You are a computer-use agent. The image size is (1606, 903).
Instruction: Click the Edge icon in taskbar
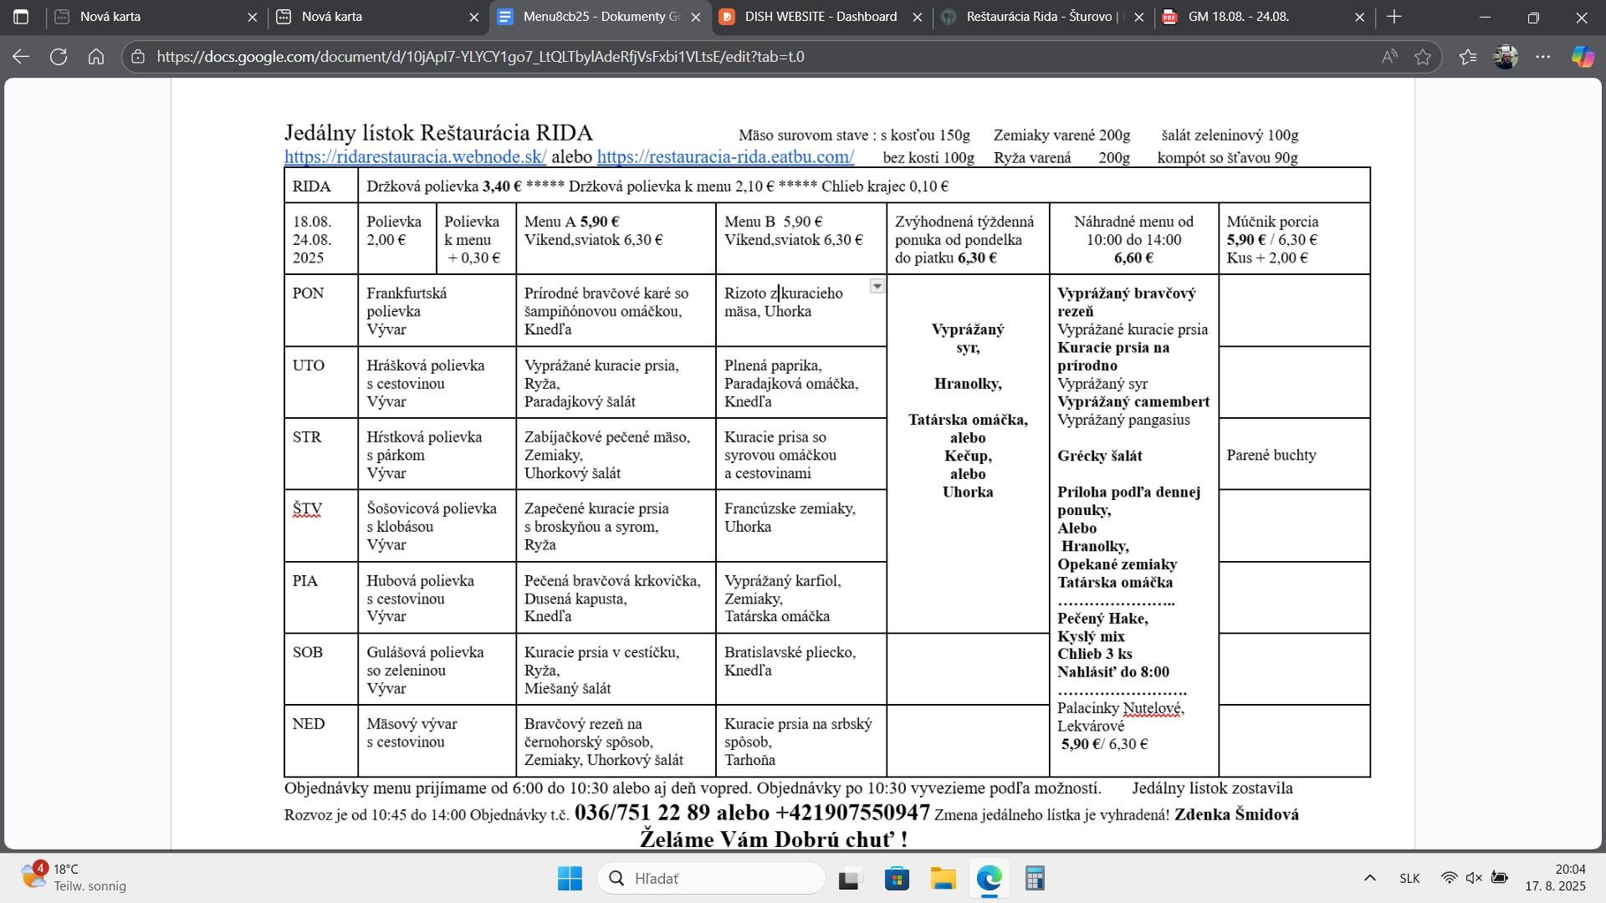click(989, 879)
